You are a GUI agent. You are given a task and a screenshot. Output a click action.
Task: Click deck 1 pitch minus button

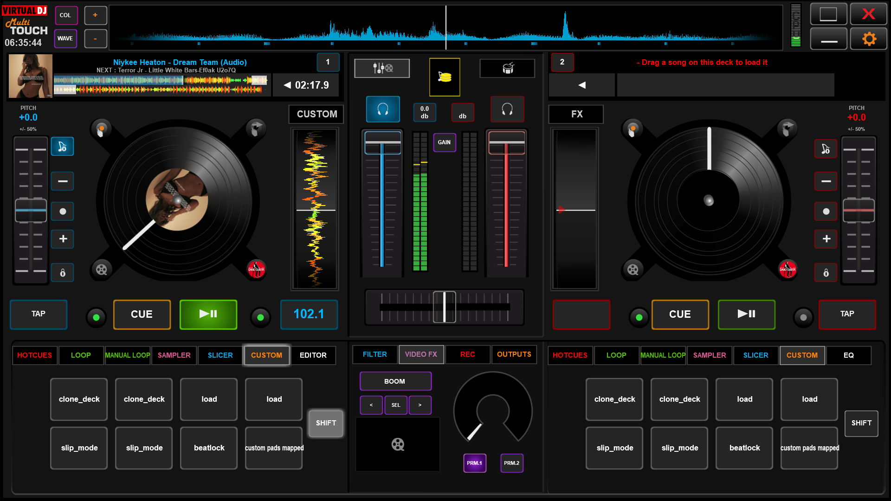click(x=63, y=181)
